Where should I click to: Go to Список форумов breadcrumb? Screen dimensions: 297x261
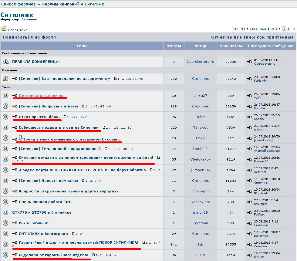point(19,4)
